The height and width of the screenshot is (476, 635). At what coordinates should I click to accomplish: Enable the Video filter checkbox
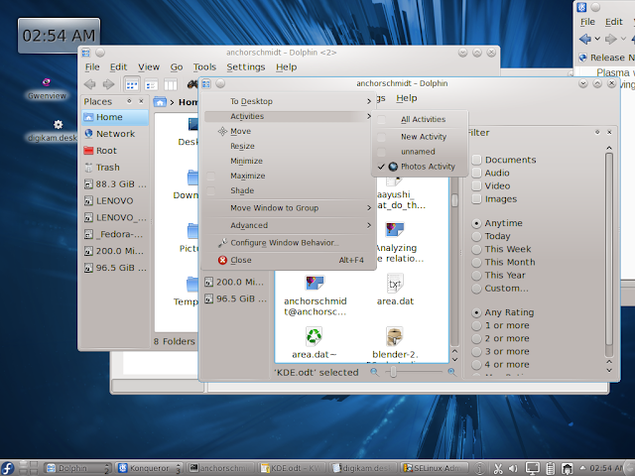tap(476, 185)
